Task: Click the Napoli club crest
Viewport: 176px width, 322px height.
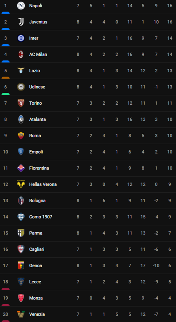Action: coord(21,5)
